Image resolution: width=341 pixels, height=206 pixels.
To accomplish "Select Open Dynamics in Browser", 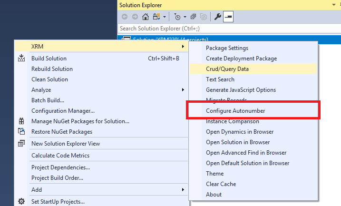I will [239, 132].
